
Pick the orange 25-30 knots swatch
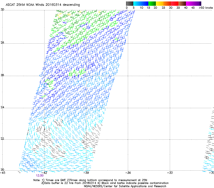pyautogui.click(x=167, y=3)
